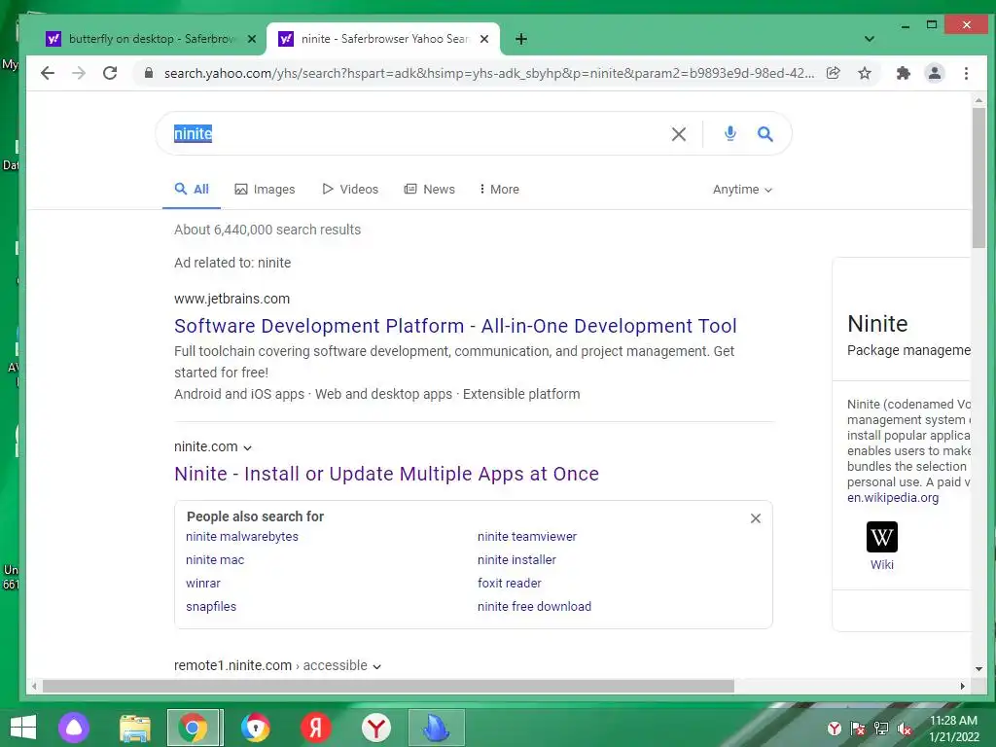Screen dimensions: 996x747
Task: Close the 'ninite' search tab
Action: tap(484, 39)
